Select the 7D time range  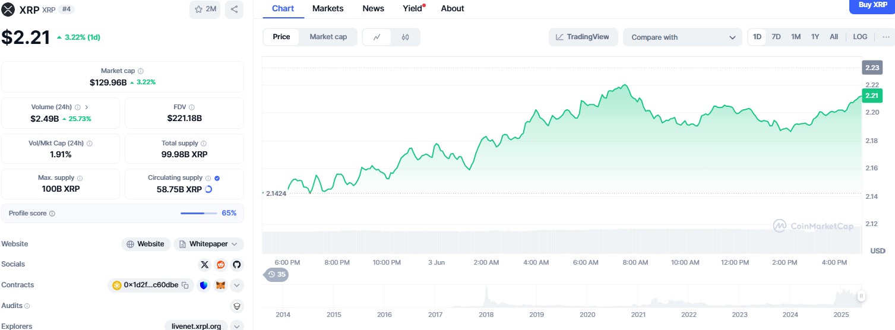click(776, 37)
